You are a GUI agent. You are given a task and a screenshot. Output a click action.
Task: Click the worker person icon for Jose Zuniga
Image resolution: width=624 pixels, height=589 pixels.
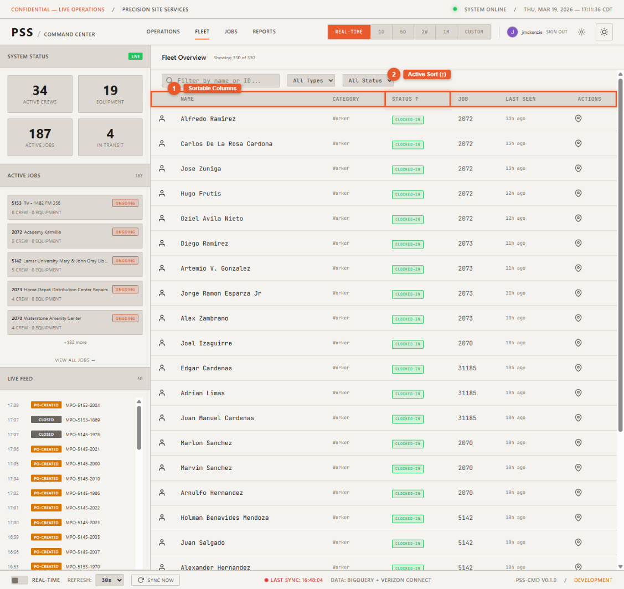161,168
